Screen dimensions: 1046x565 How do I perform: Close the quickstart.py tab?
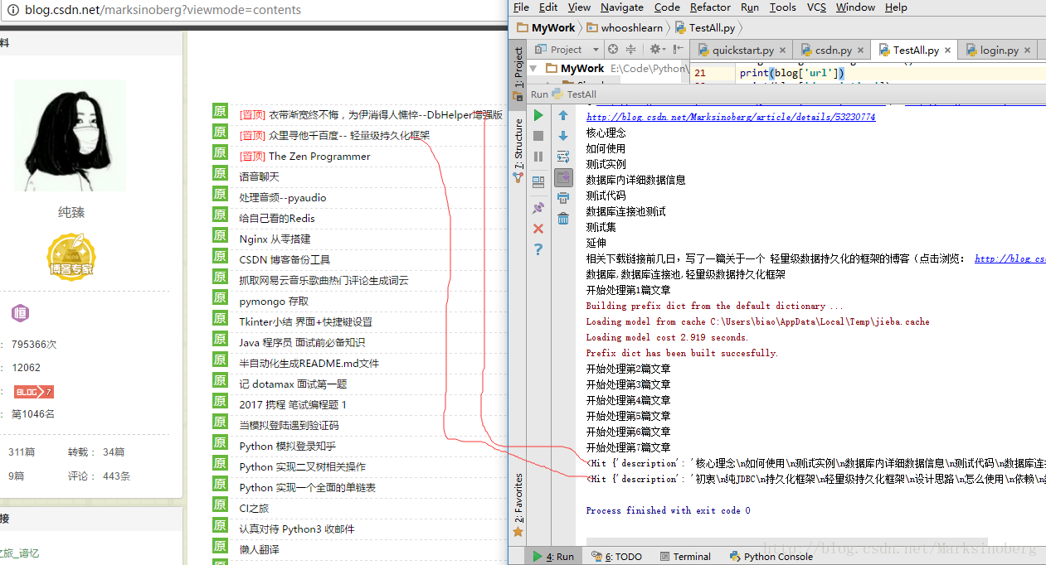[x=782, y=51]
